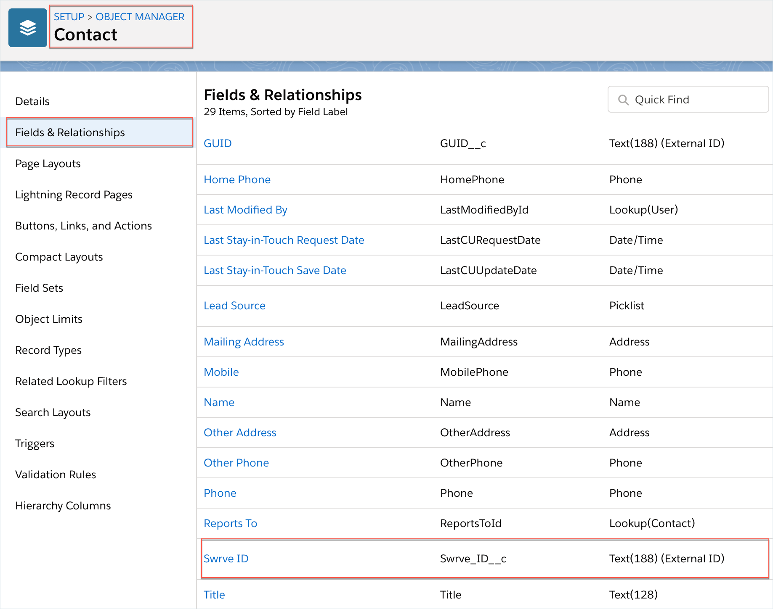Focus the Quick Find search box
The height and width of the screenshot is (609, 773).
pyautogui.click(x=688, y=100)
